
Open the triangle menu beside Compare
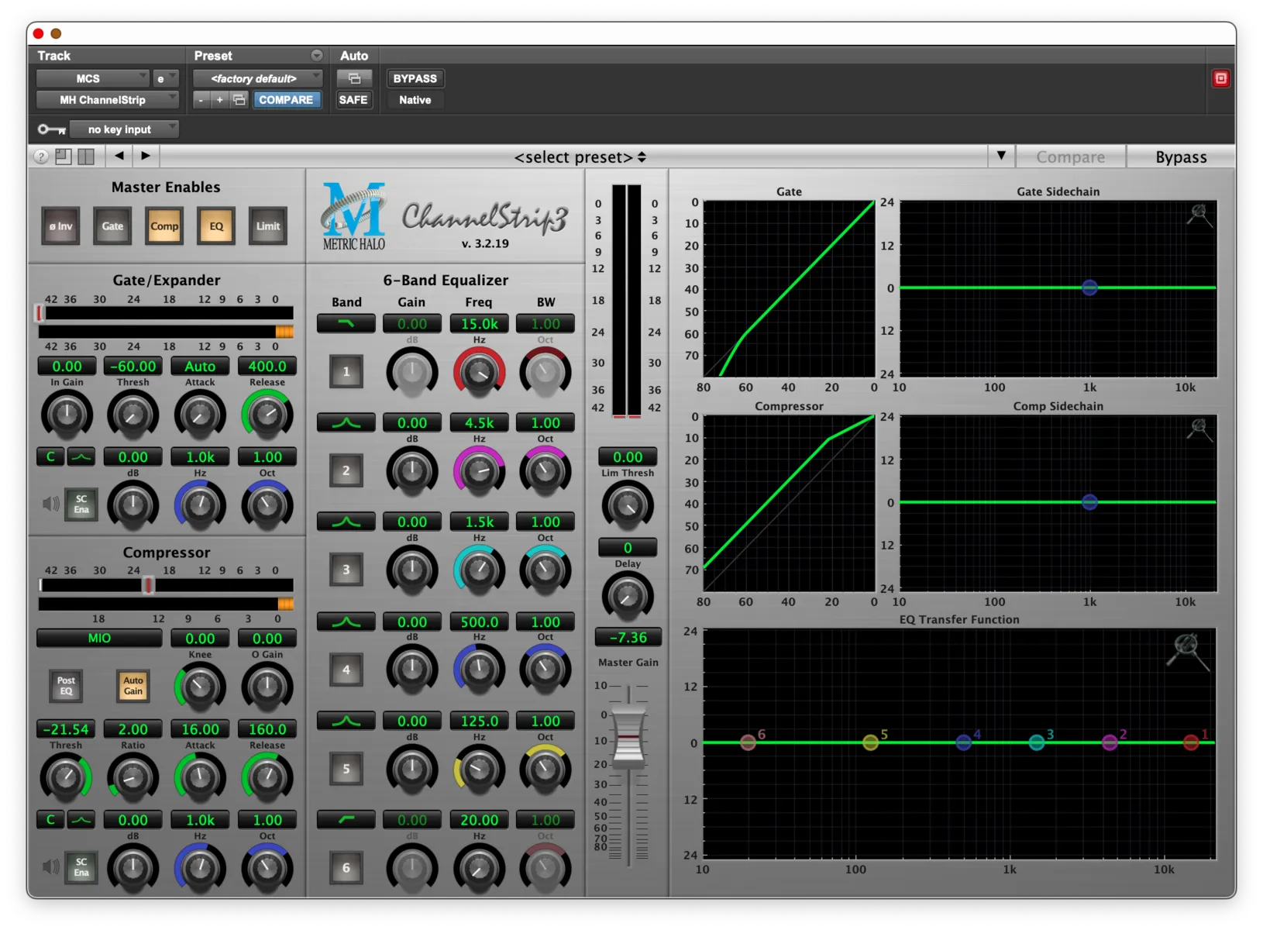(x=1001, y=156)
